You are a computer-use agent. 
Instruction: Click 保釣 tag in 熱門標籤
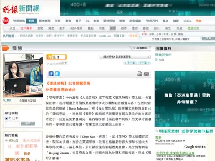pos(27,153)
